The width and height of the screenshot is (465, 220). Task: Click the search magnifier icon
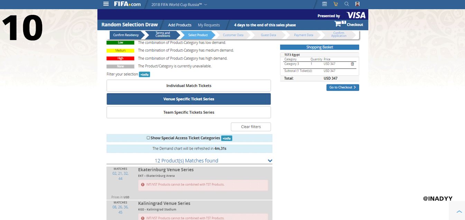[x=347, y=4]
